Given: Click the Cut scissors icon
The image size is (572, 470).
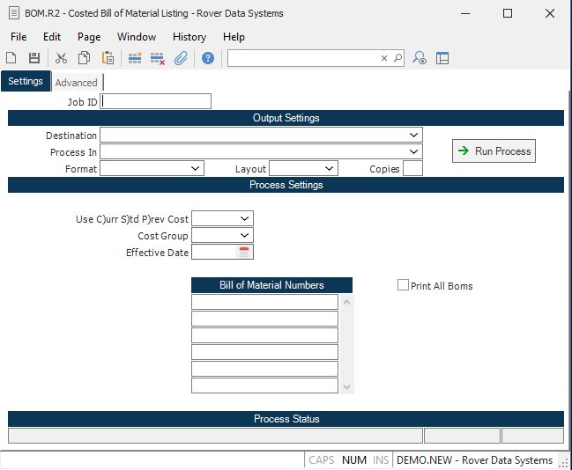Looking at the screenshot, I should [61, 58].
